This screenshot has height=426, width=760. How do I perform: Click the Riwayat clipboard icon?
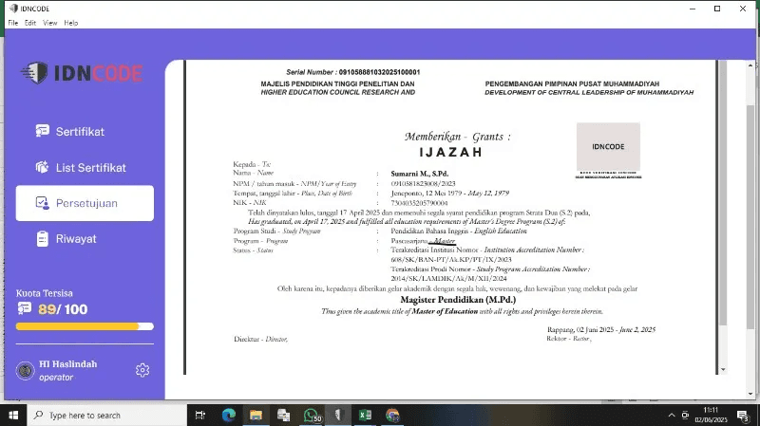(x=42, y=239)
